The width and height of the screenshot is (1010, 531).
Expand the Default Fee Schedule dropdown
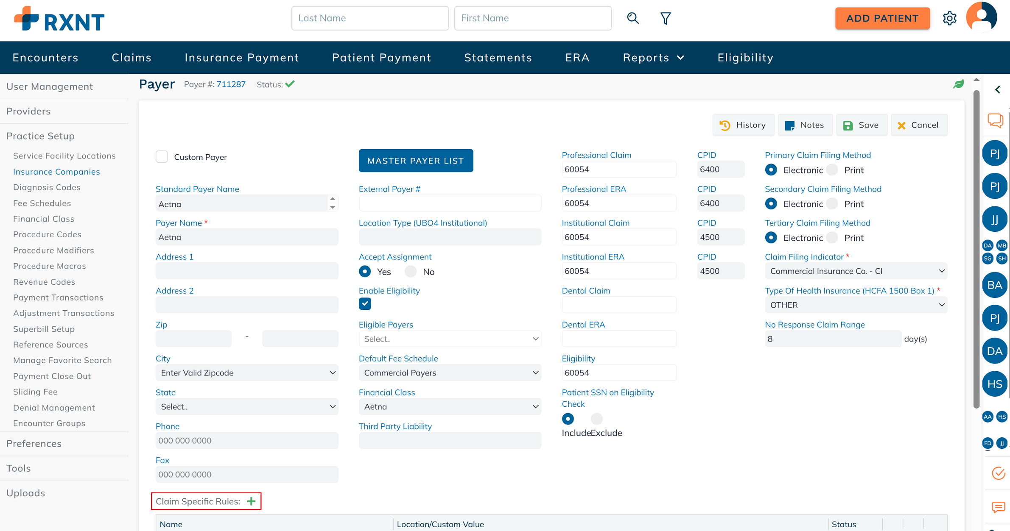(450, 373)
